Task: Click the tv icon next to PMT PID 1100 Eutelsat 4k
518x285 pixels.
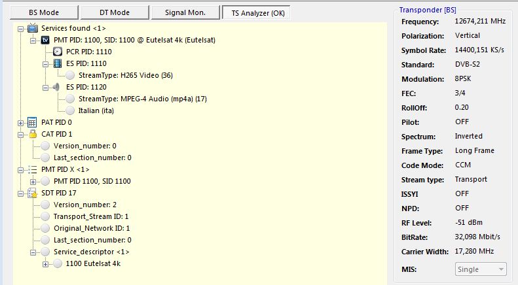Action: 45,41
